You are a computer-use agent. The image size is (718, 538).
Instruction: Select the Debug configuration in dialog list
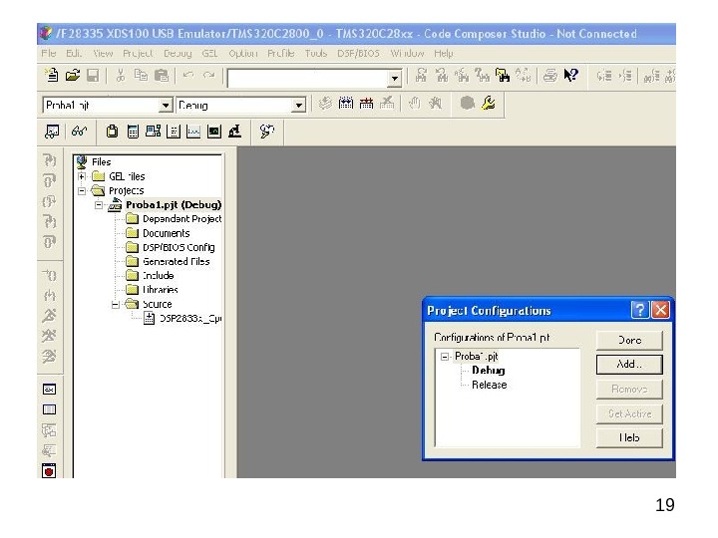pos(488,371)
